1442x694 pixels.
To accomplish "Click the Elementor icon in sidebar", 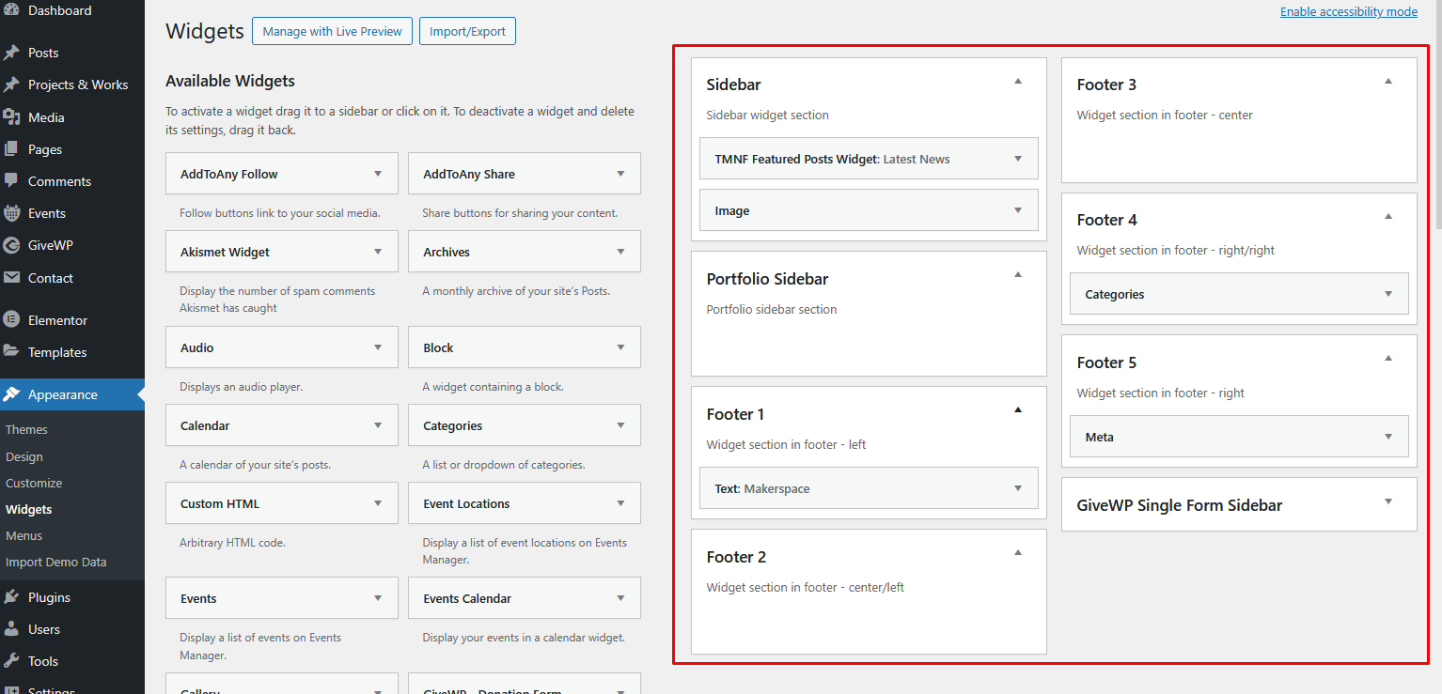I will 11,320.
